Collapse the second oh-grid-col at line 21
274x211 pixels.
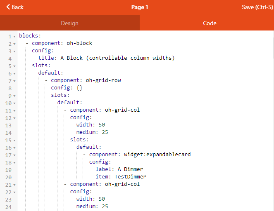15,185
